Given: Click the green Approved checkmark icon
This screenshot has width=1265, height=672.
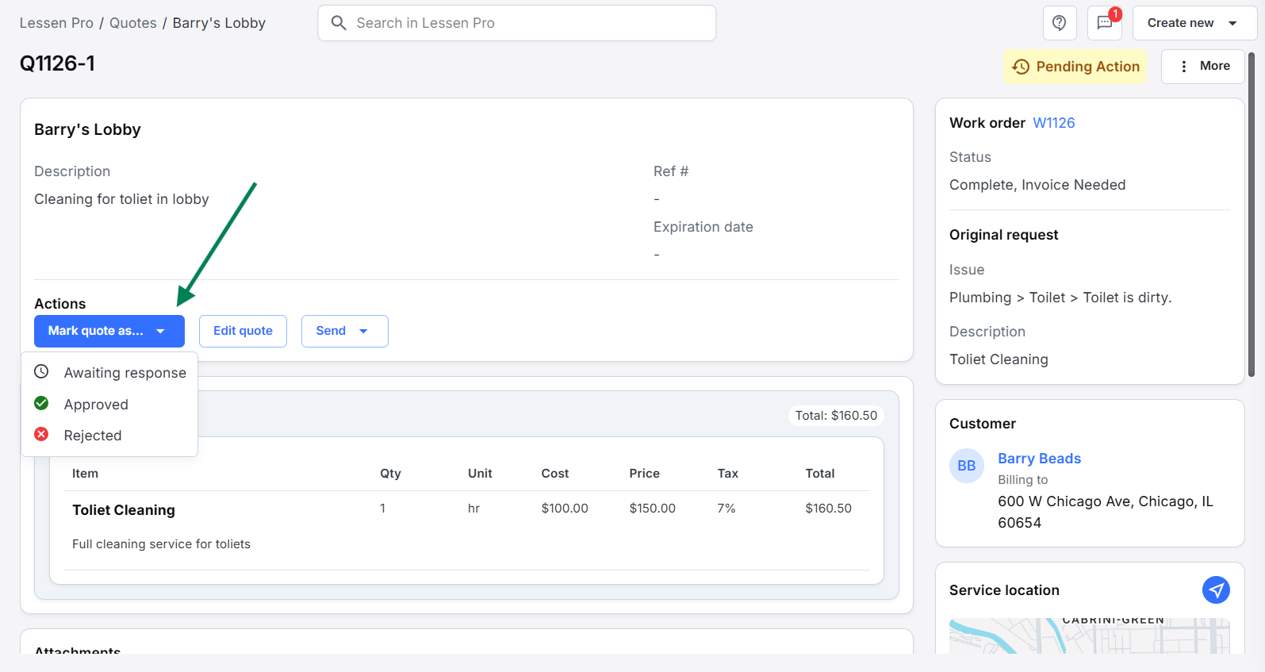Looking at the screenshot, I should click(x=42, y=404).
